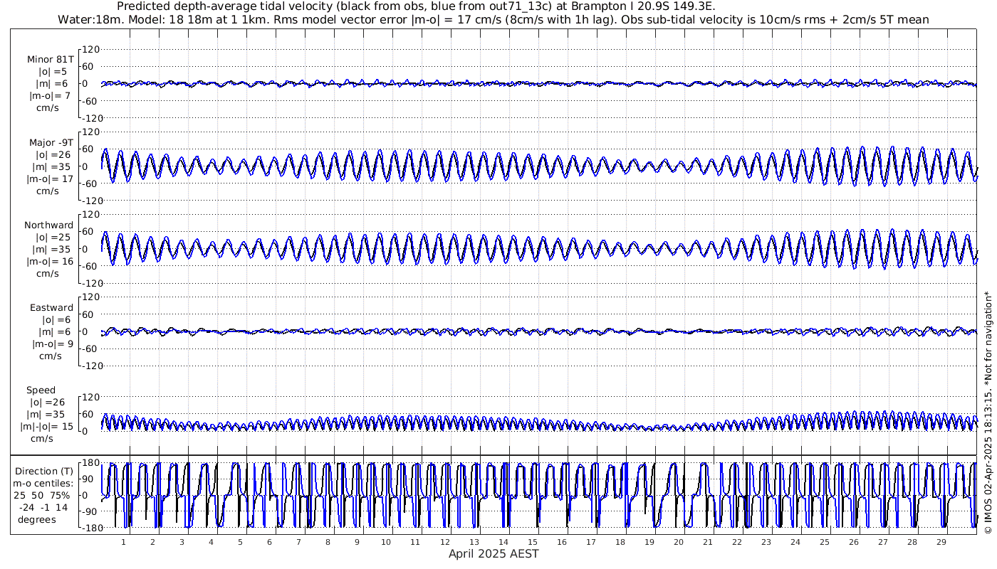Select the 'Speed' panel label

tap(41, 390)
